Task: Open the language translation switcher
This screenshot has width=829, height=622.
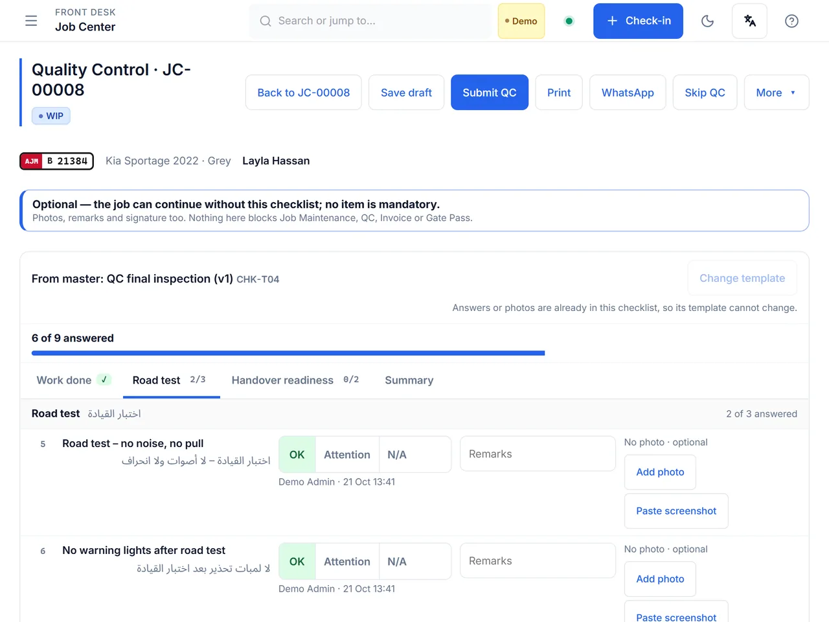Action: point(750,21)
